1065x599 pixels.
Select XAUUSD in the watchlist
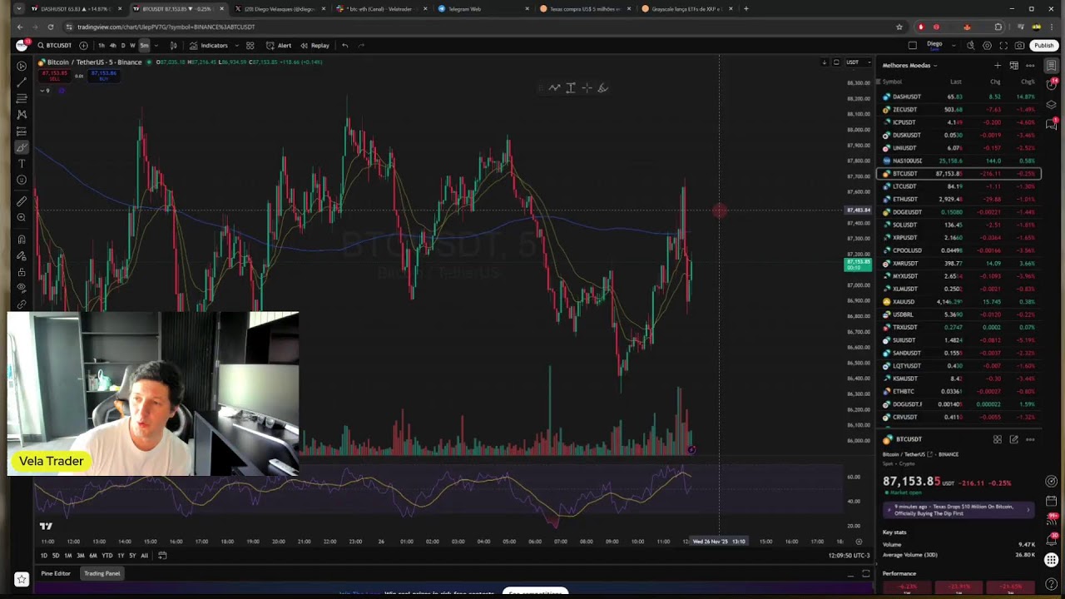(958, 301)
